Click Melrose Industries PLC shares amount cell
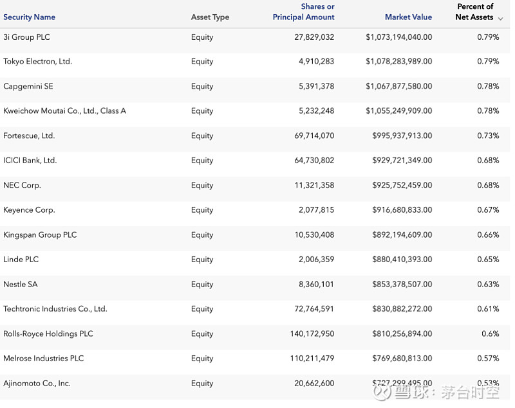This screenshot has height=408, width=515. point(314,359)
